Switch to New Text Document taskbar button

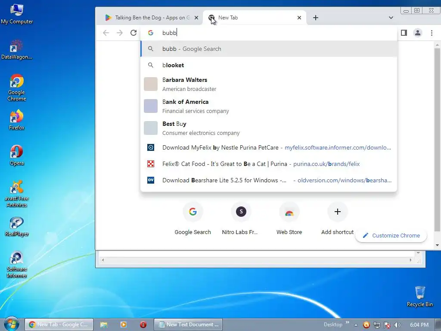click(189, 325)
